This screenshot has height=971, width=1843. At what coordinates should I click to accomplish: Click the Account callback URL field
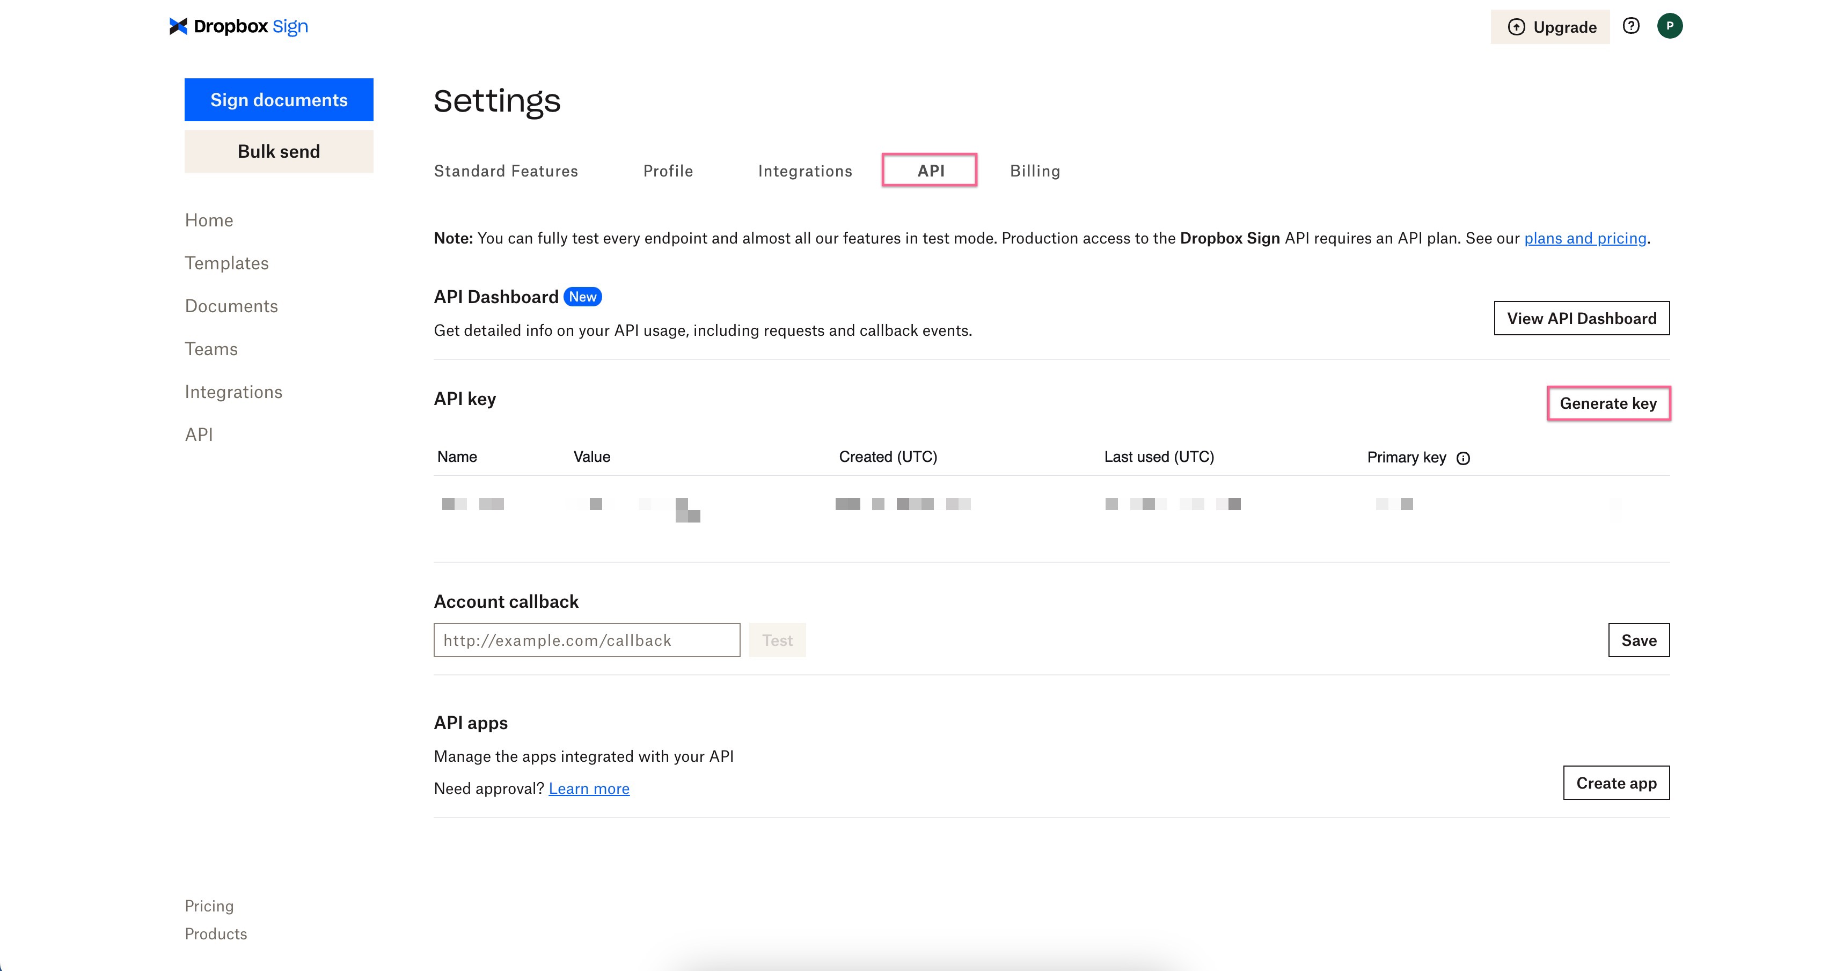[x=586, y=640]
